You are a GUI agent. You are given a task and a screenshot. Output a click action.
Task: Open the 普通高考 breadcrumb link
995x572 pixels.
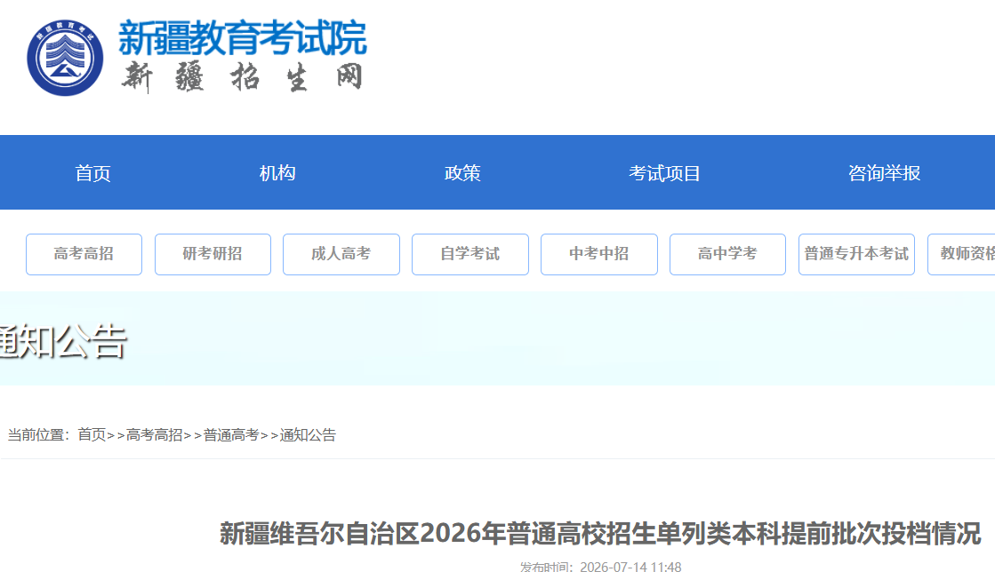(231, 435)
